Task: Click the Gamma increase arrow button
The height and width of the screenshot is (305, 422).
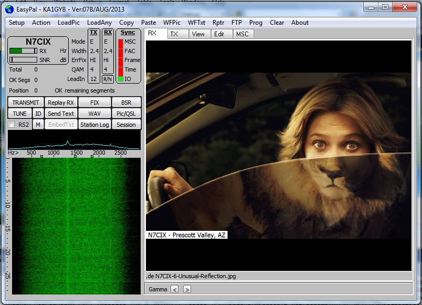Action: tap(187, 289)
